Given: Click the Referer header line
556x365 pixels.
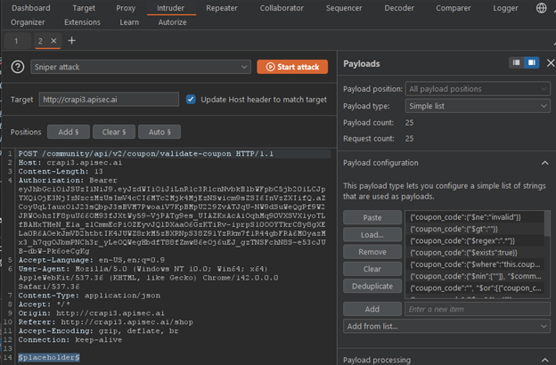Looking at the screenshot, I should 106,322.
